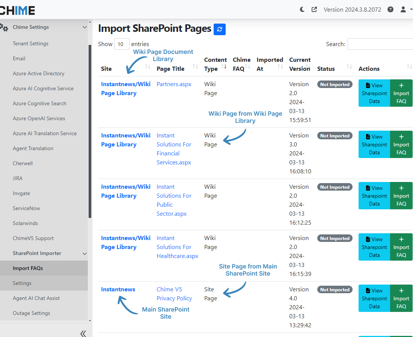
Task: Open Azure AI Cognitive Service settings
Action: click(x=44, y=88)
